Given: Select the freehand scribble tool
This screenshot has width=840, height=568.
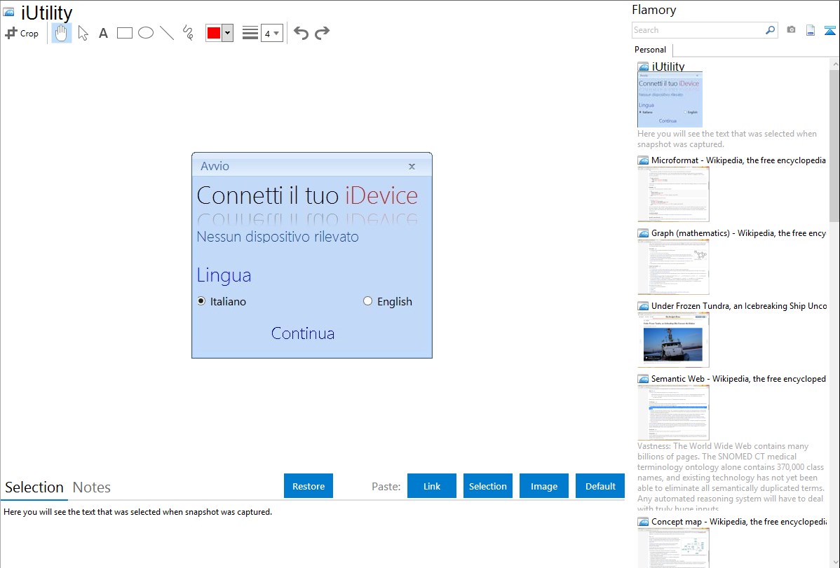Looking at the screenshot, I should [x=188, y=33].
